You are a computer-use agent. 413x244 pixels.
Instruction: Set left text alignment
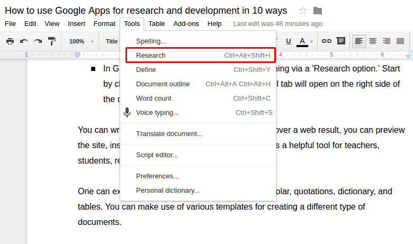(359, 41)
